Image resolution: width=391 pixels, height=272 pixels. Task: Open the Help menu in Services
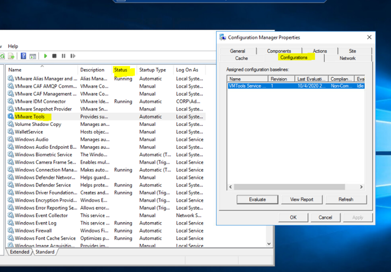coord(13,46)
